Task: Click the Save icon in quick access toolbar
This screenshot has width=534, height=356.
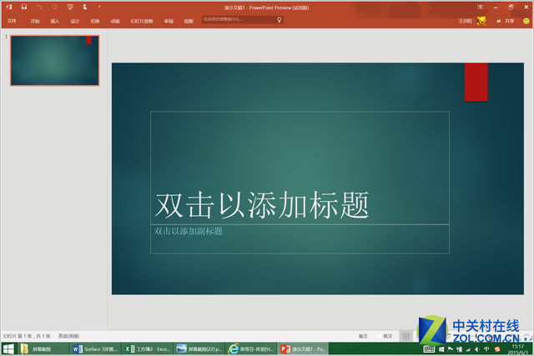Action: click(x=24, y=7)
